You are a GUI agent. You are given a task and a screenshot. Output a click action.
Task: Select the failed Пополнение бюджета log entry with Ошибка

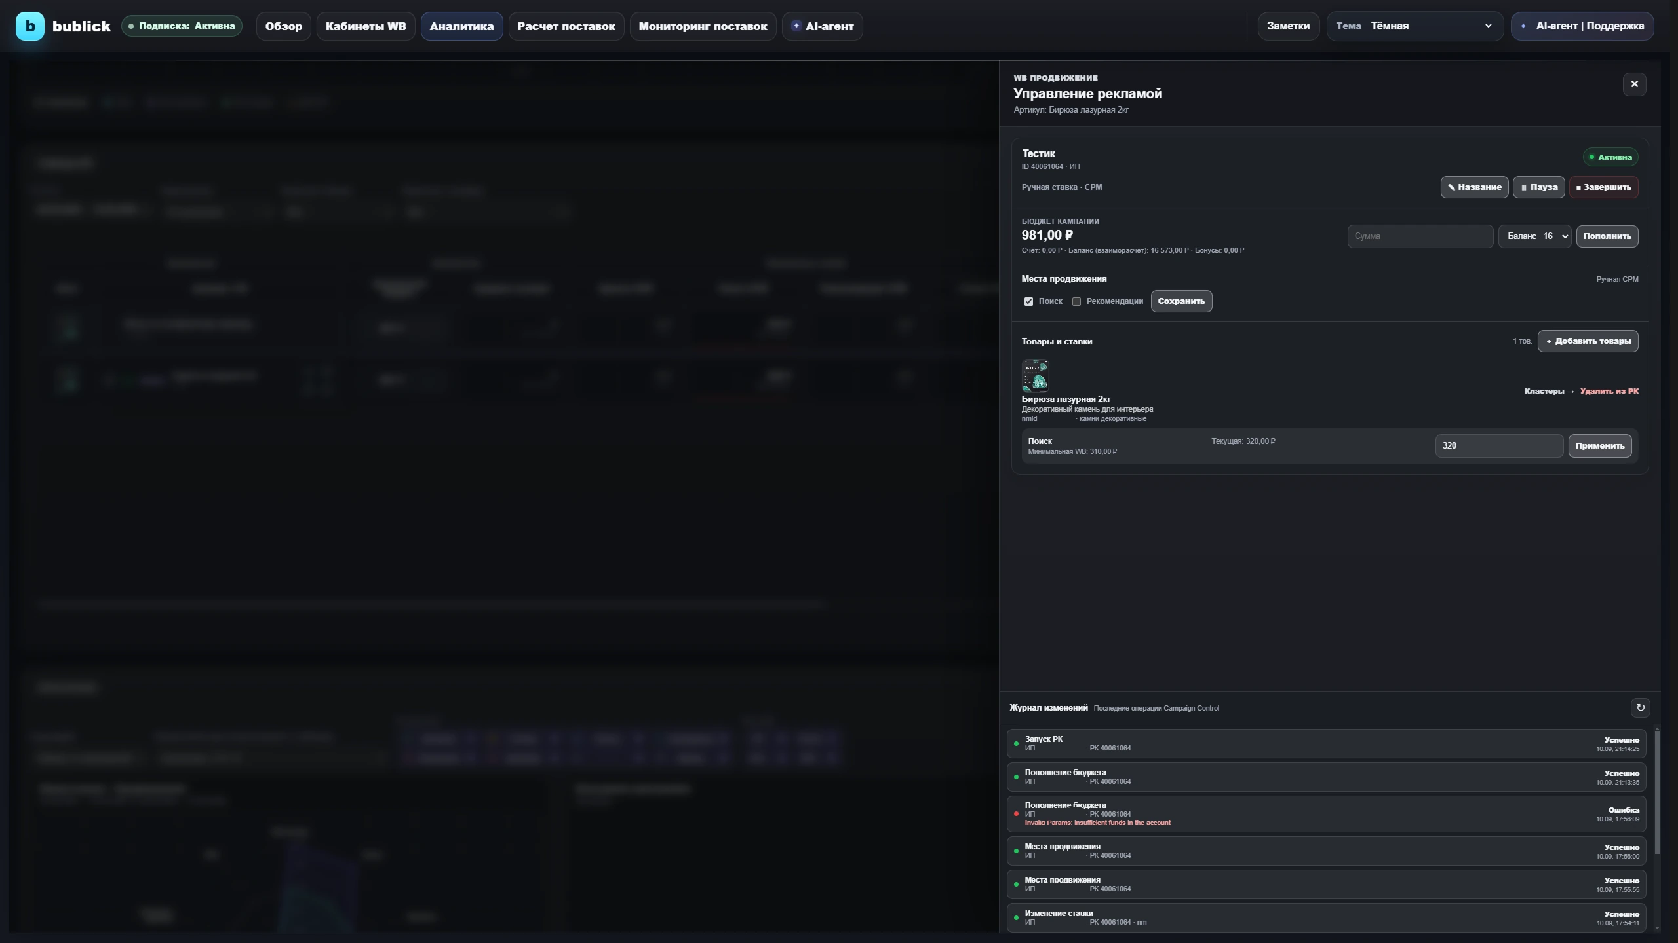pos(1326,814)
